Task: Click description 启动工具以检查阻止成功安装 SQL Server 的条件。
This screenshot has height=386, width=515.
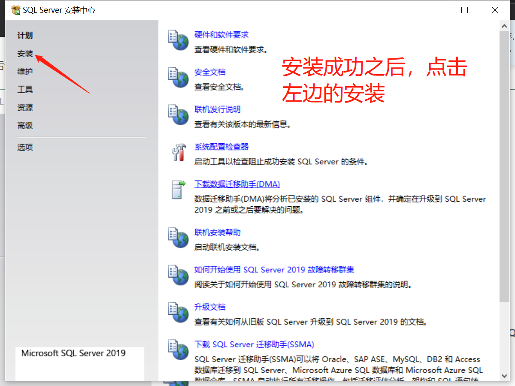Action: pyautogui.click(x=282, y=162)
